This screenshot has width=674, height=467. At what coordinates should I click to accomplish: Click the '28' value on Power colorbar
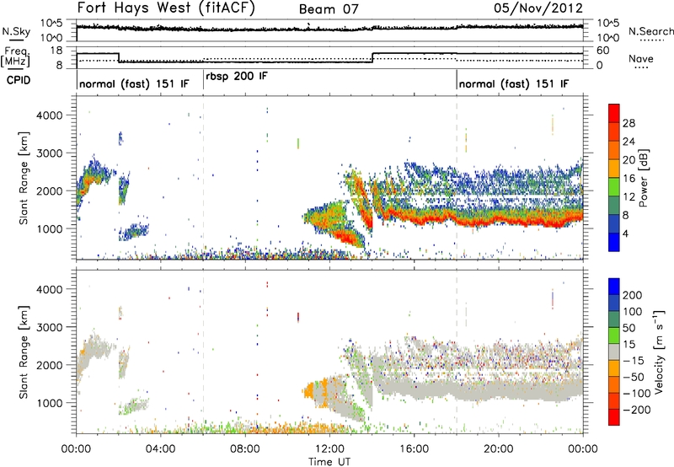(629, 123)
